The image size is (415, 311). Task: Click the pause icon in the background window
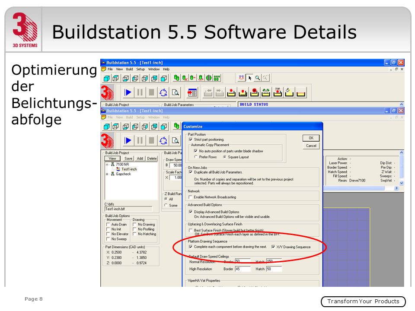pos(140,92)
